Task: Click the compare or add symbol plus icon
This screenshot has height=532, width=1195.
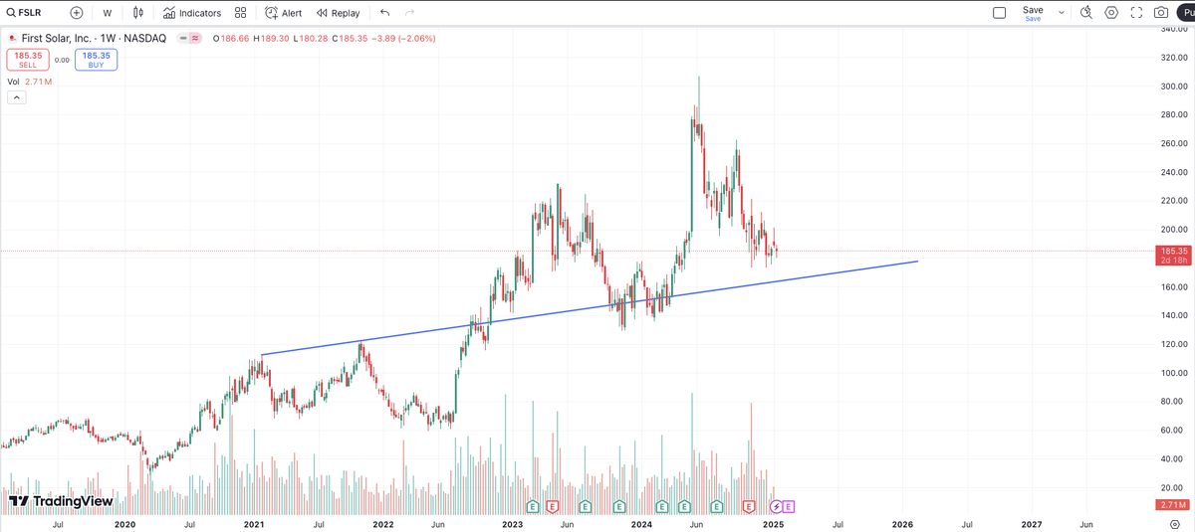Action: (77, 13)
